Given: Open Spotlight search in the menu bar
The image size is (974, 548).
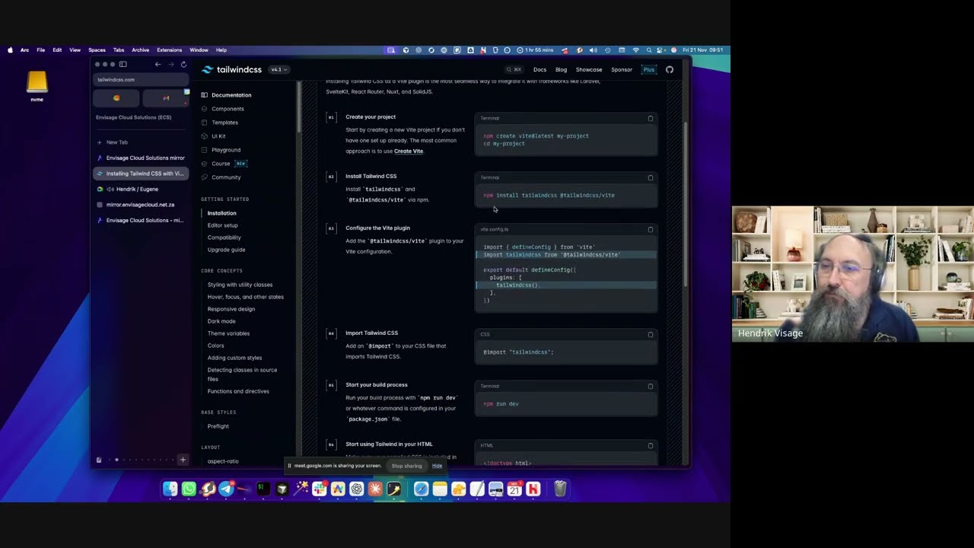Looking at the screenshot, I should coord(649,50).
